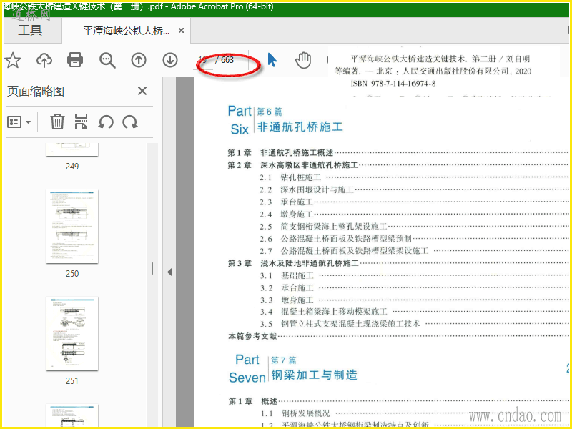Click entry 2.1 钻孔桩施工

290,177
